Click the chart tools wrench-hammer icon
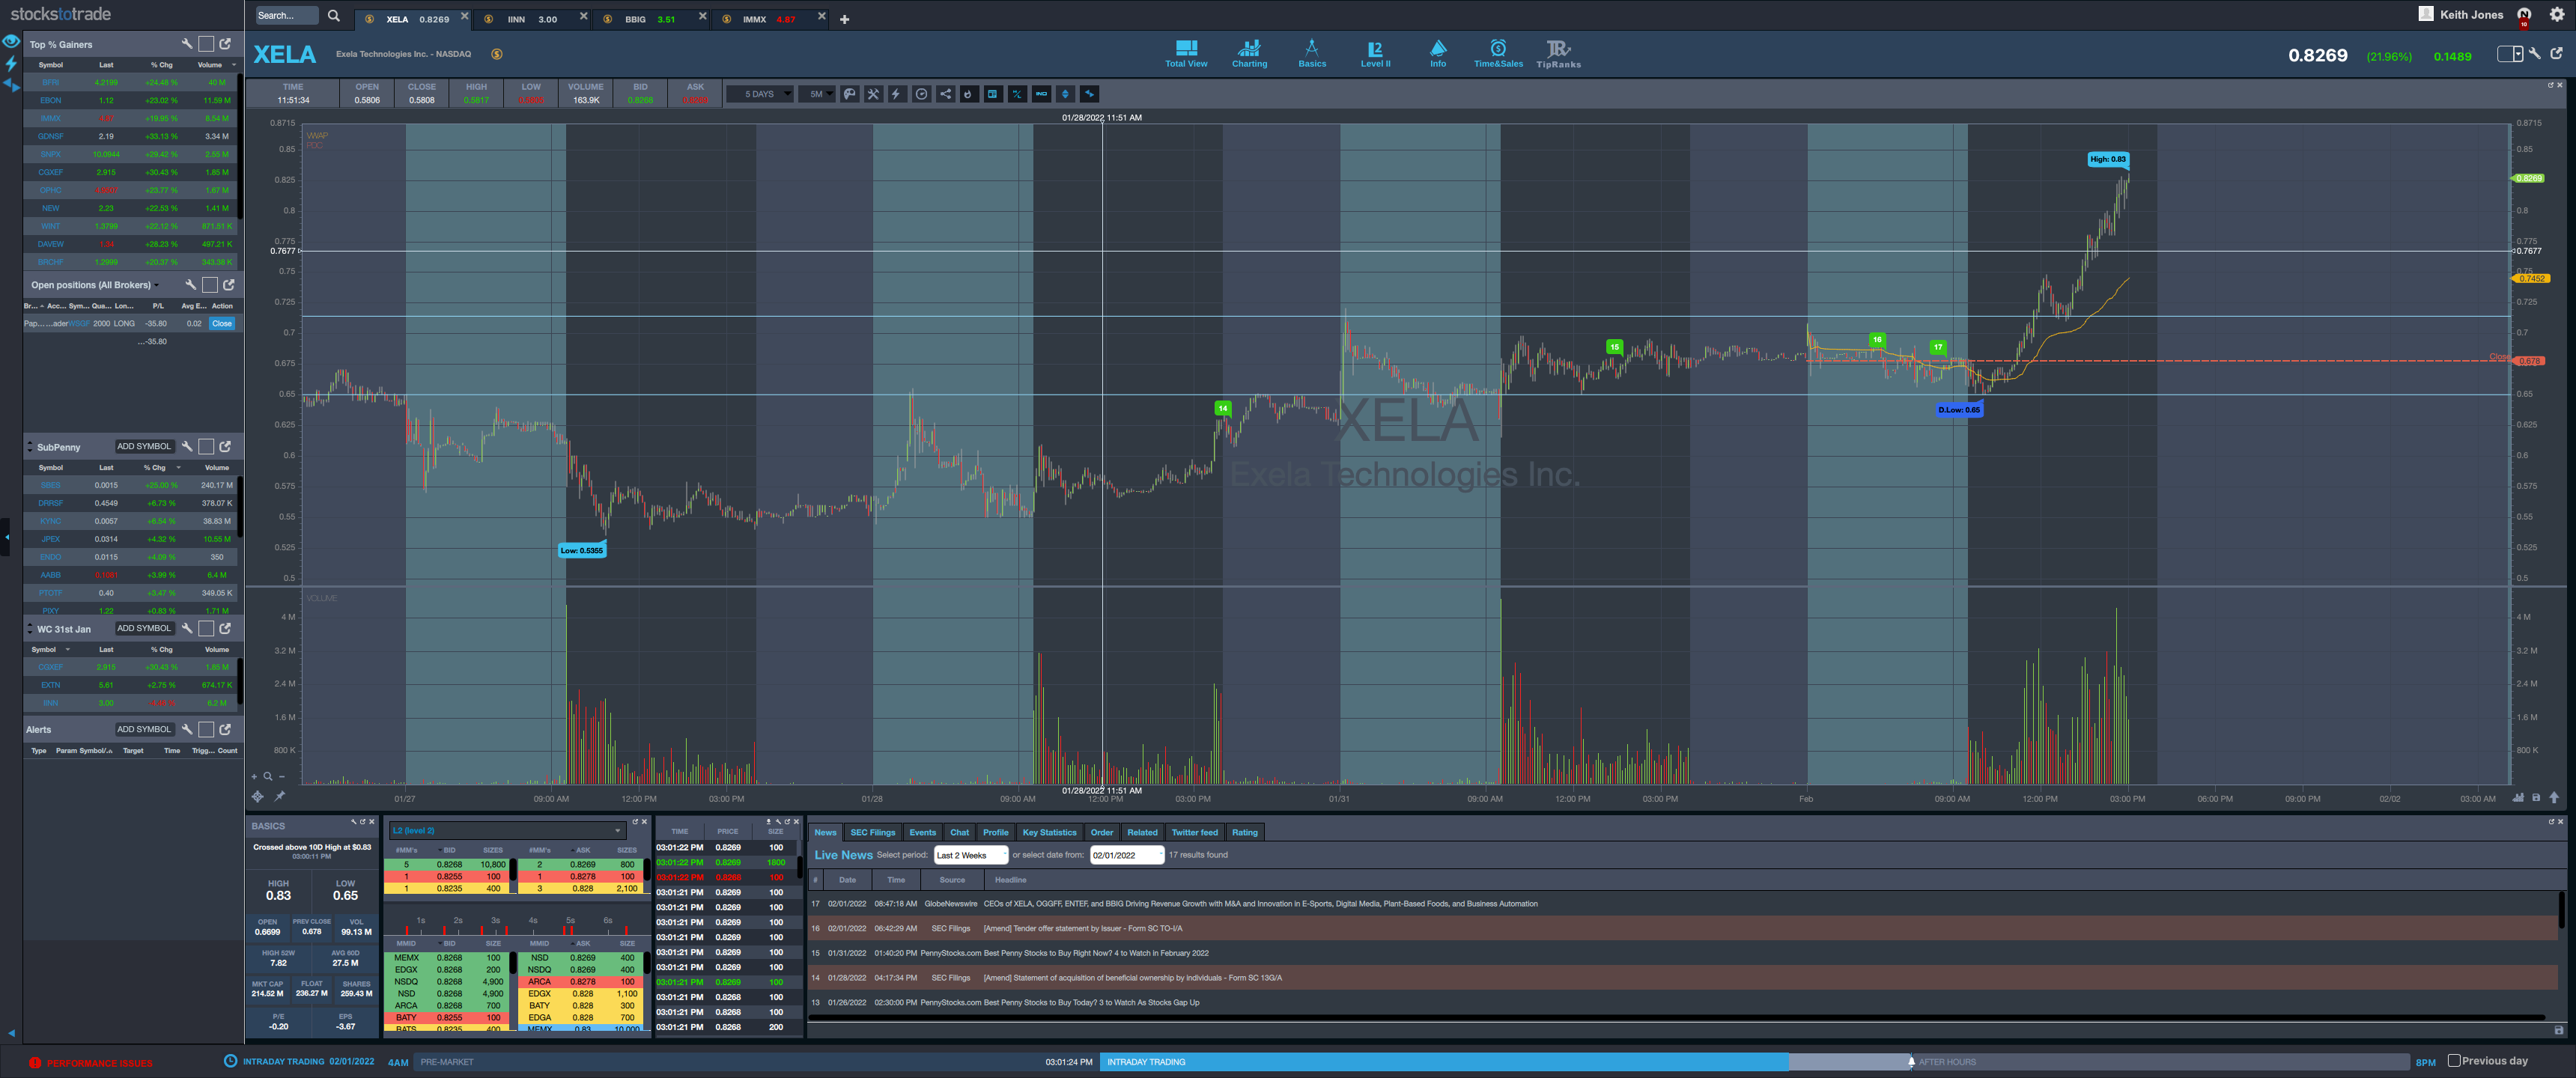Image resolution: width=2576 pixels, height=1078 pixels. click(873, 94)
